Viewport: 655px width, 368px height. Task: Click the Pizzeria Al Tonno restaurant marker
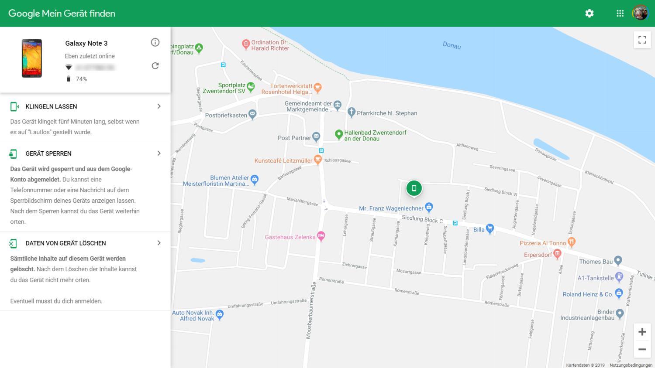[572, 242]
